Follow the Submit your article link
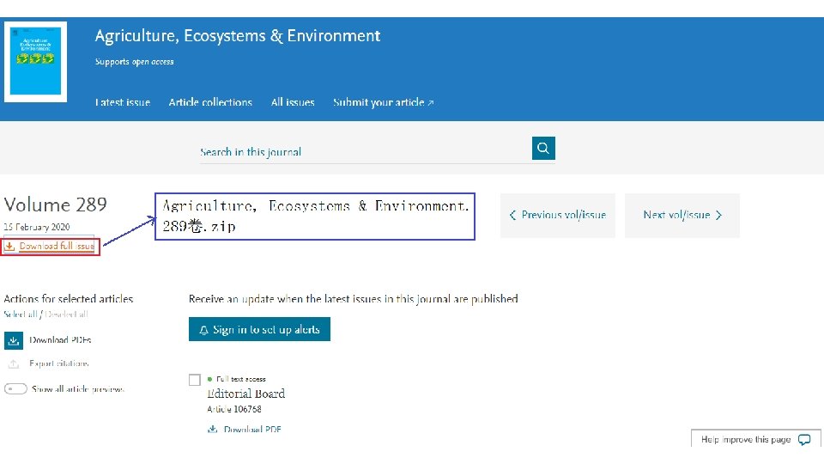Screen dimensions: 824x464 tap(383, 102)
